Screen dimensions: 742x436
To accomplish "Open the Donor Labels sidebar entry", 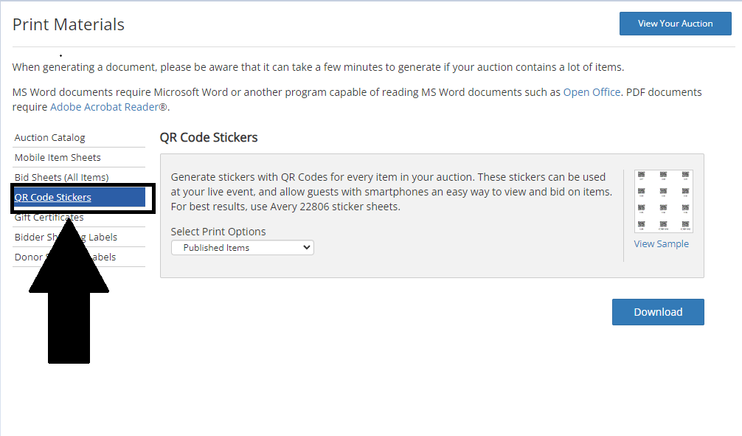I will [x=66, y=257].
